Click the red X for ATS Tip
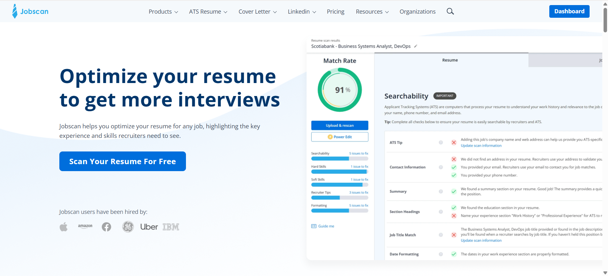Screen dimensions: 608x276 (454, 143)
